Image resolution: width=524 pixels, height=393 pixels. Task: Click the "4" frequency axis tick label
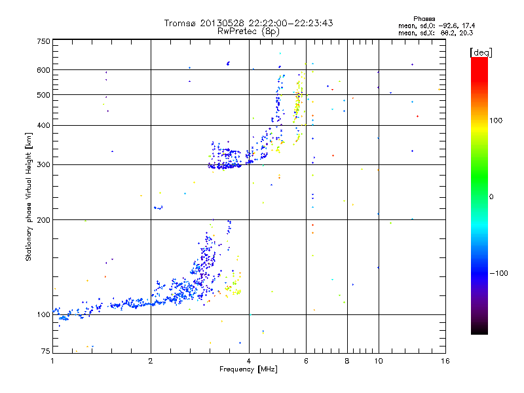249,361
